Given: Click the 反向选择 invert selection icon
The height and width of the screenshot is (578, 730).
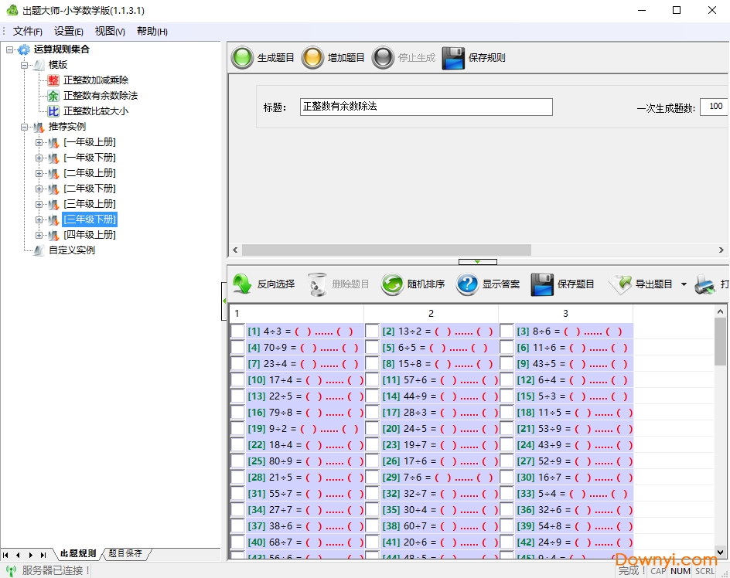Looking at the screenshot, I should (242, 284).
